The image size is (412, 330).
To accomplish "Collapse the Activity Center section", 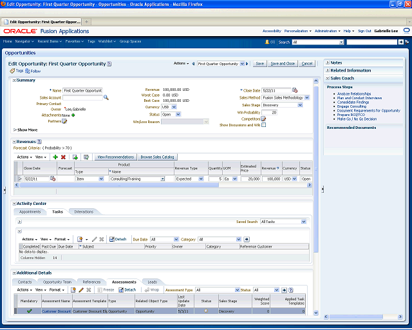I will [x=14, y=204].
